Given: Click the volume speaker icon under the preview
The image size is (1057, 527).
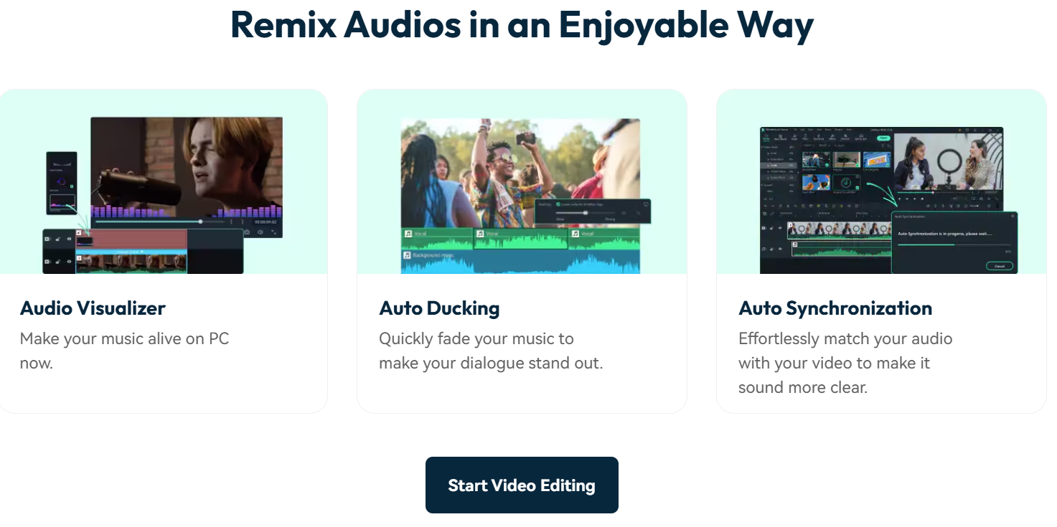Looking at the screenshot, I should click(260, 232).
